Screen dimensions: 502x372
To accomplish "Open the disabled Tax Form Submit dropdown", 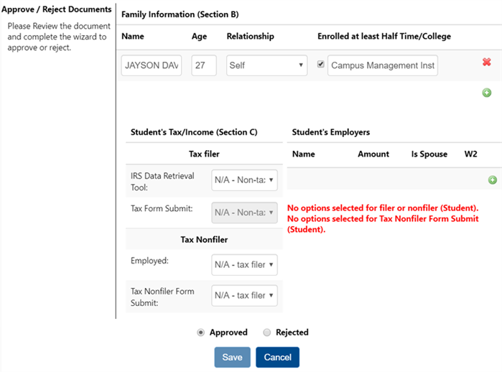I will 244,213.
